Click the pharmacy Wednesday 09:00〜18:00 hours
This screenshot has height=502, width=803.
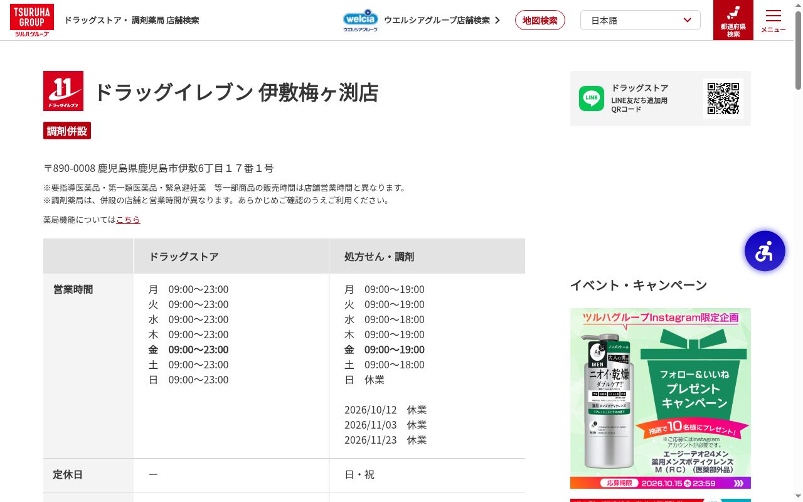(385, 319)
